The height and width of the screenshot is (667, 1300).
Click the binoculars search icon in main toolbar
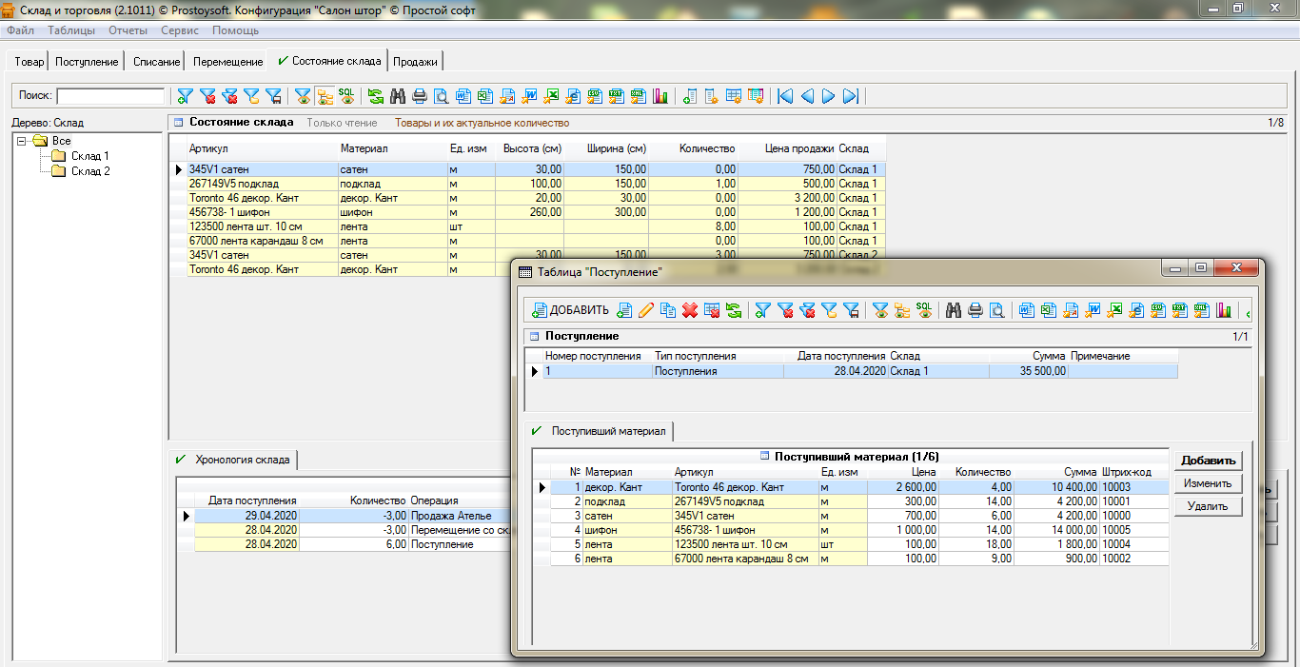tap(398, 96)
